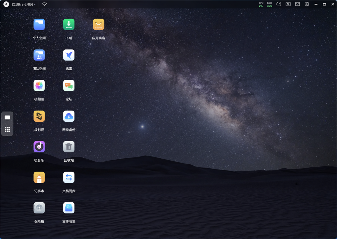Open the 极相册 photo album
Screen dimensions: 337x239
pyautogui.click(x=39, y=86)
